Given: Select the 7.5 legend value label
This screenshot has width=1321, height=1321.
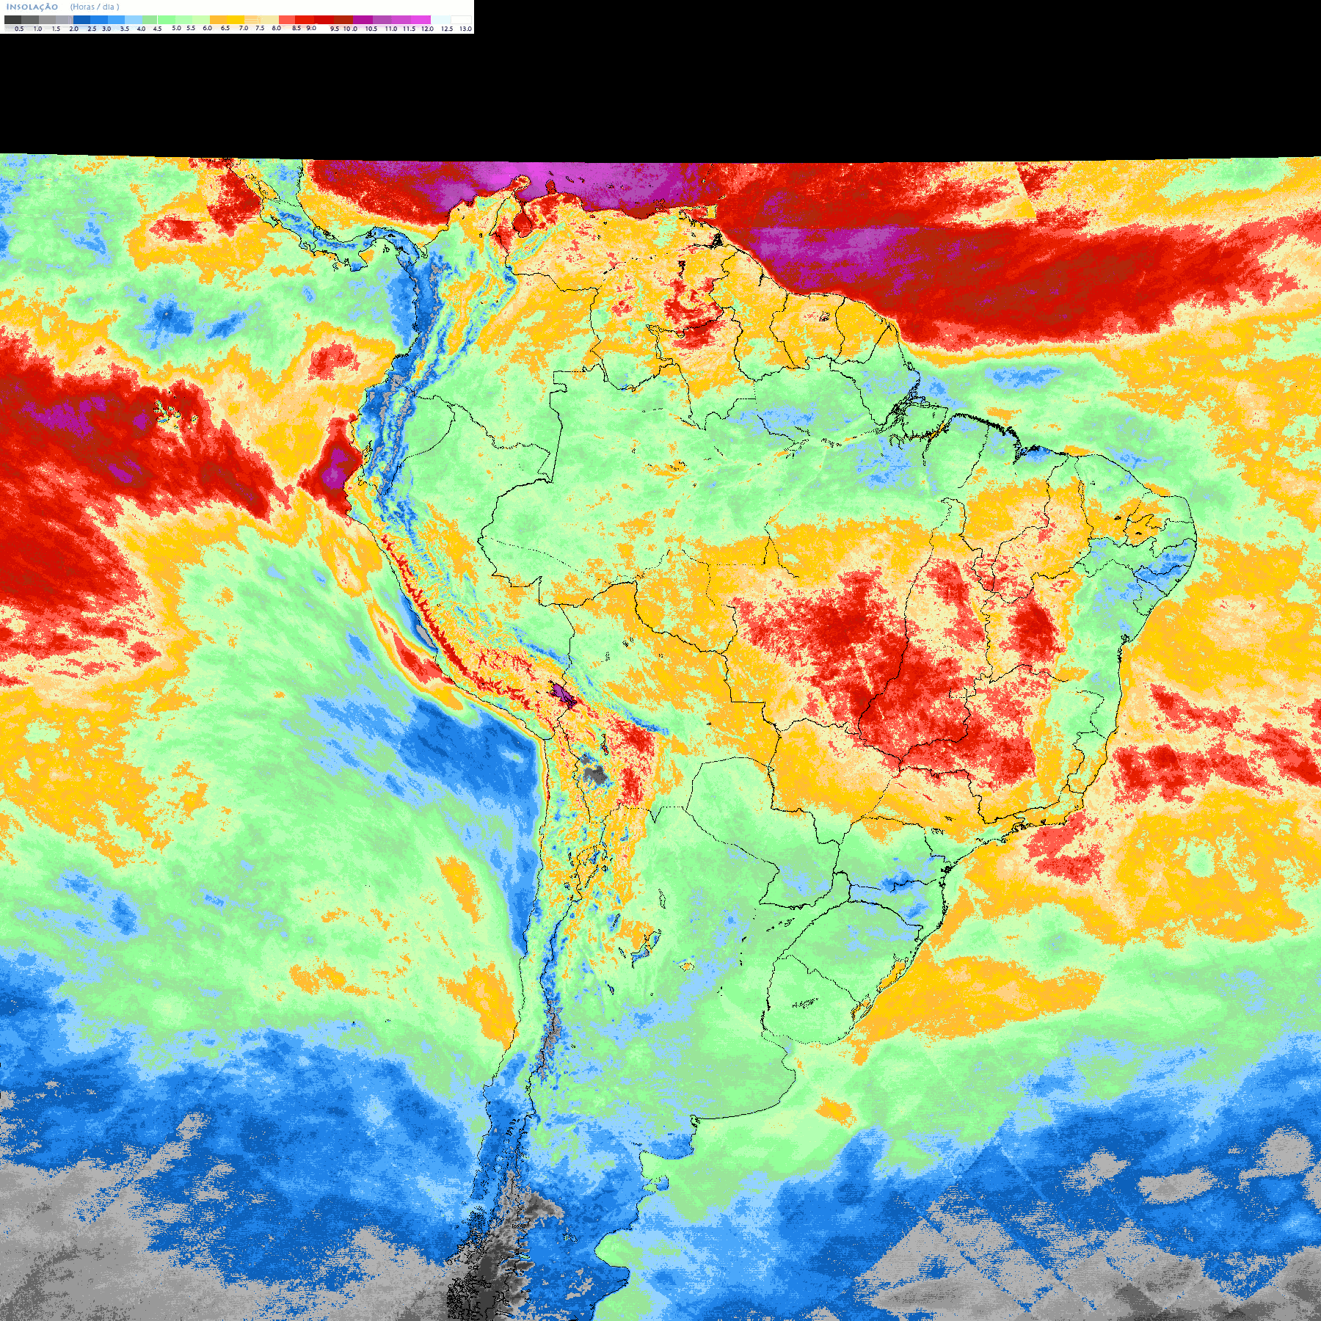Looking at the screenshot, I should tap(260, 28).
